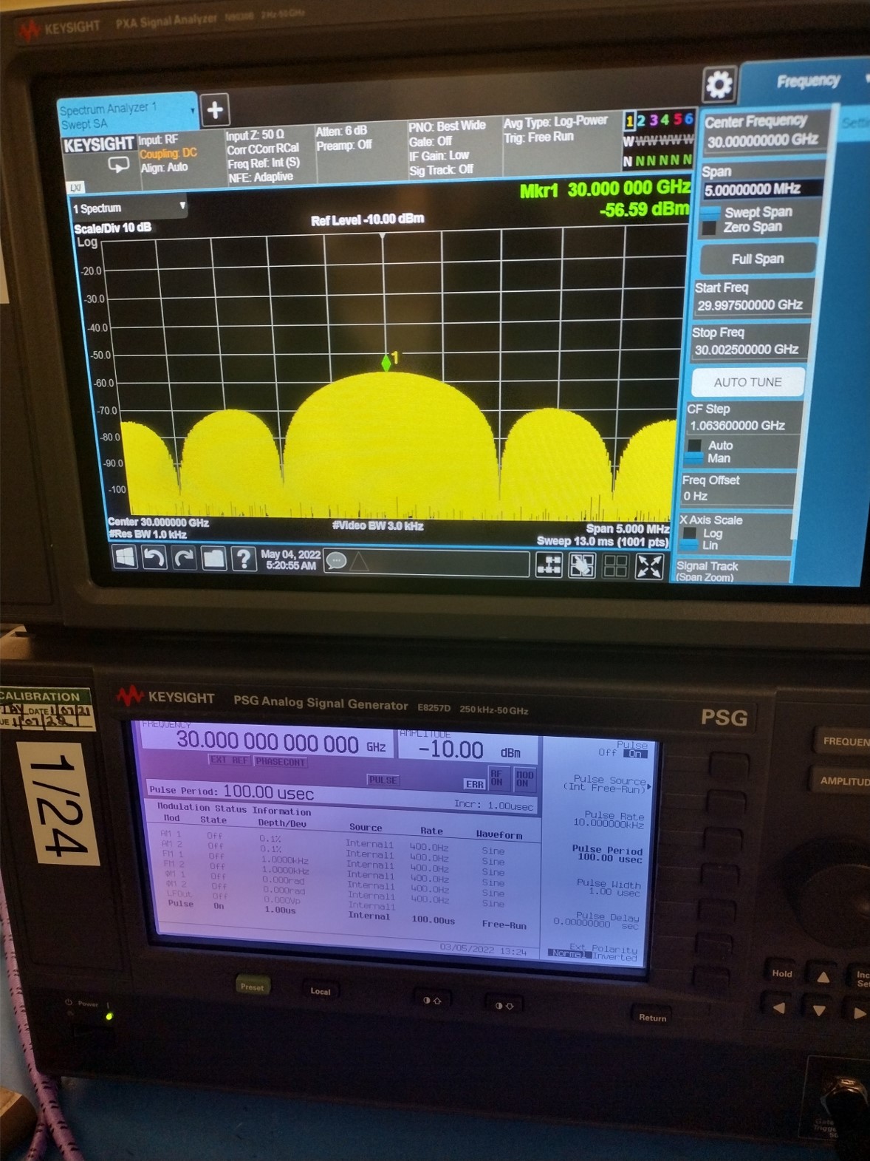Tap the LXI indicator below the meas bar
Screen dimensions: 870x1161
76,188
